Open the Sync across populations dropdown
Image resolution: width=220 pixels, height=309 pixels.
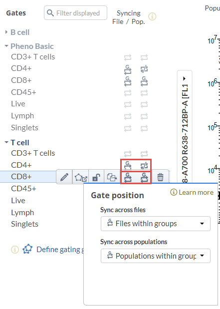156,256
